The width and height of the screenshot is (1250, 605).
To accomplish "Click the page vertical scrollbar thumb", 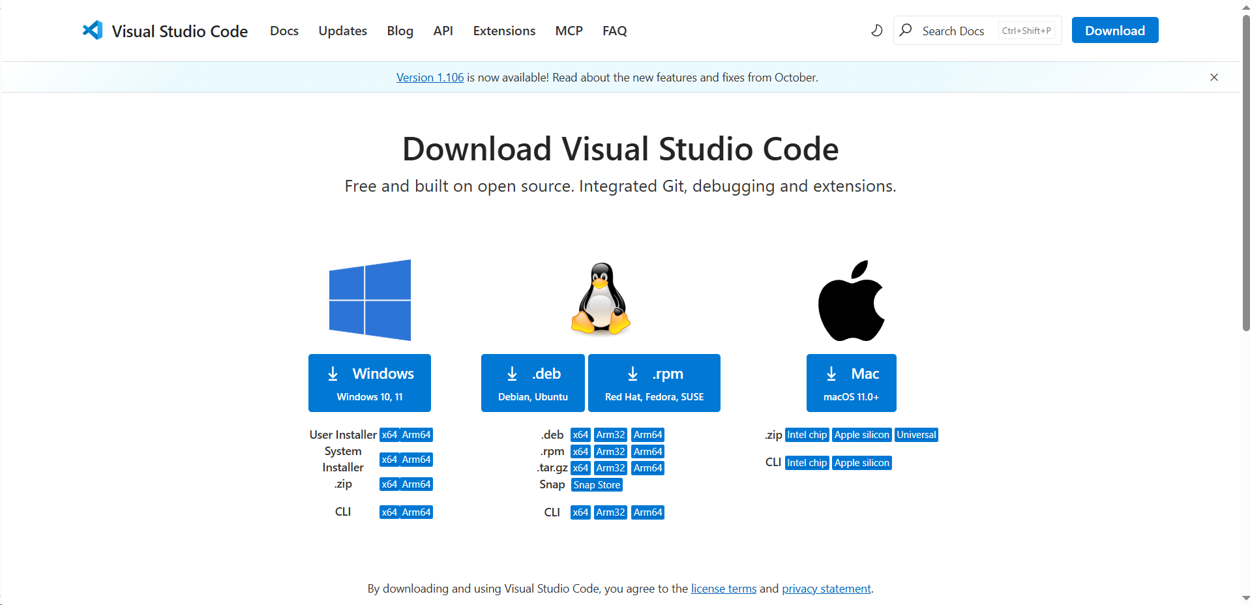I will tap(1245, 173).
